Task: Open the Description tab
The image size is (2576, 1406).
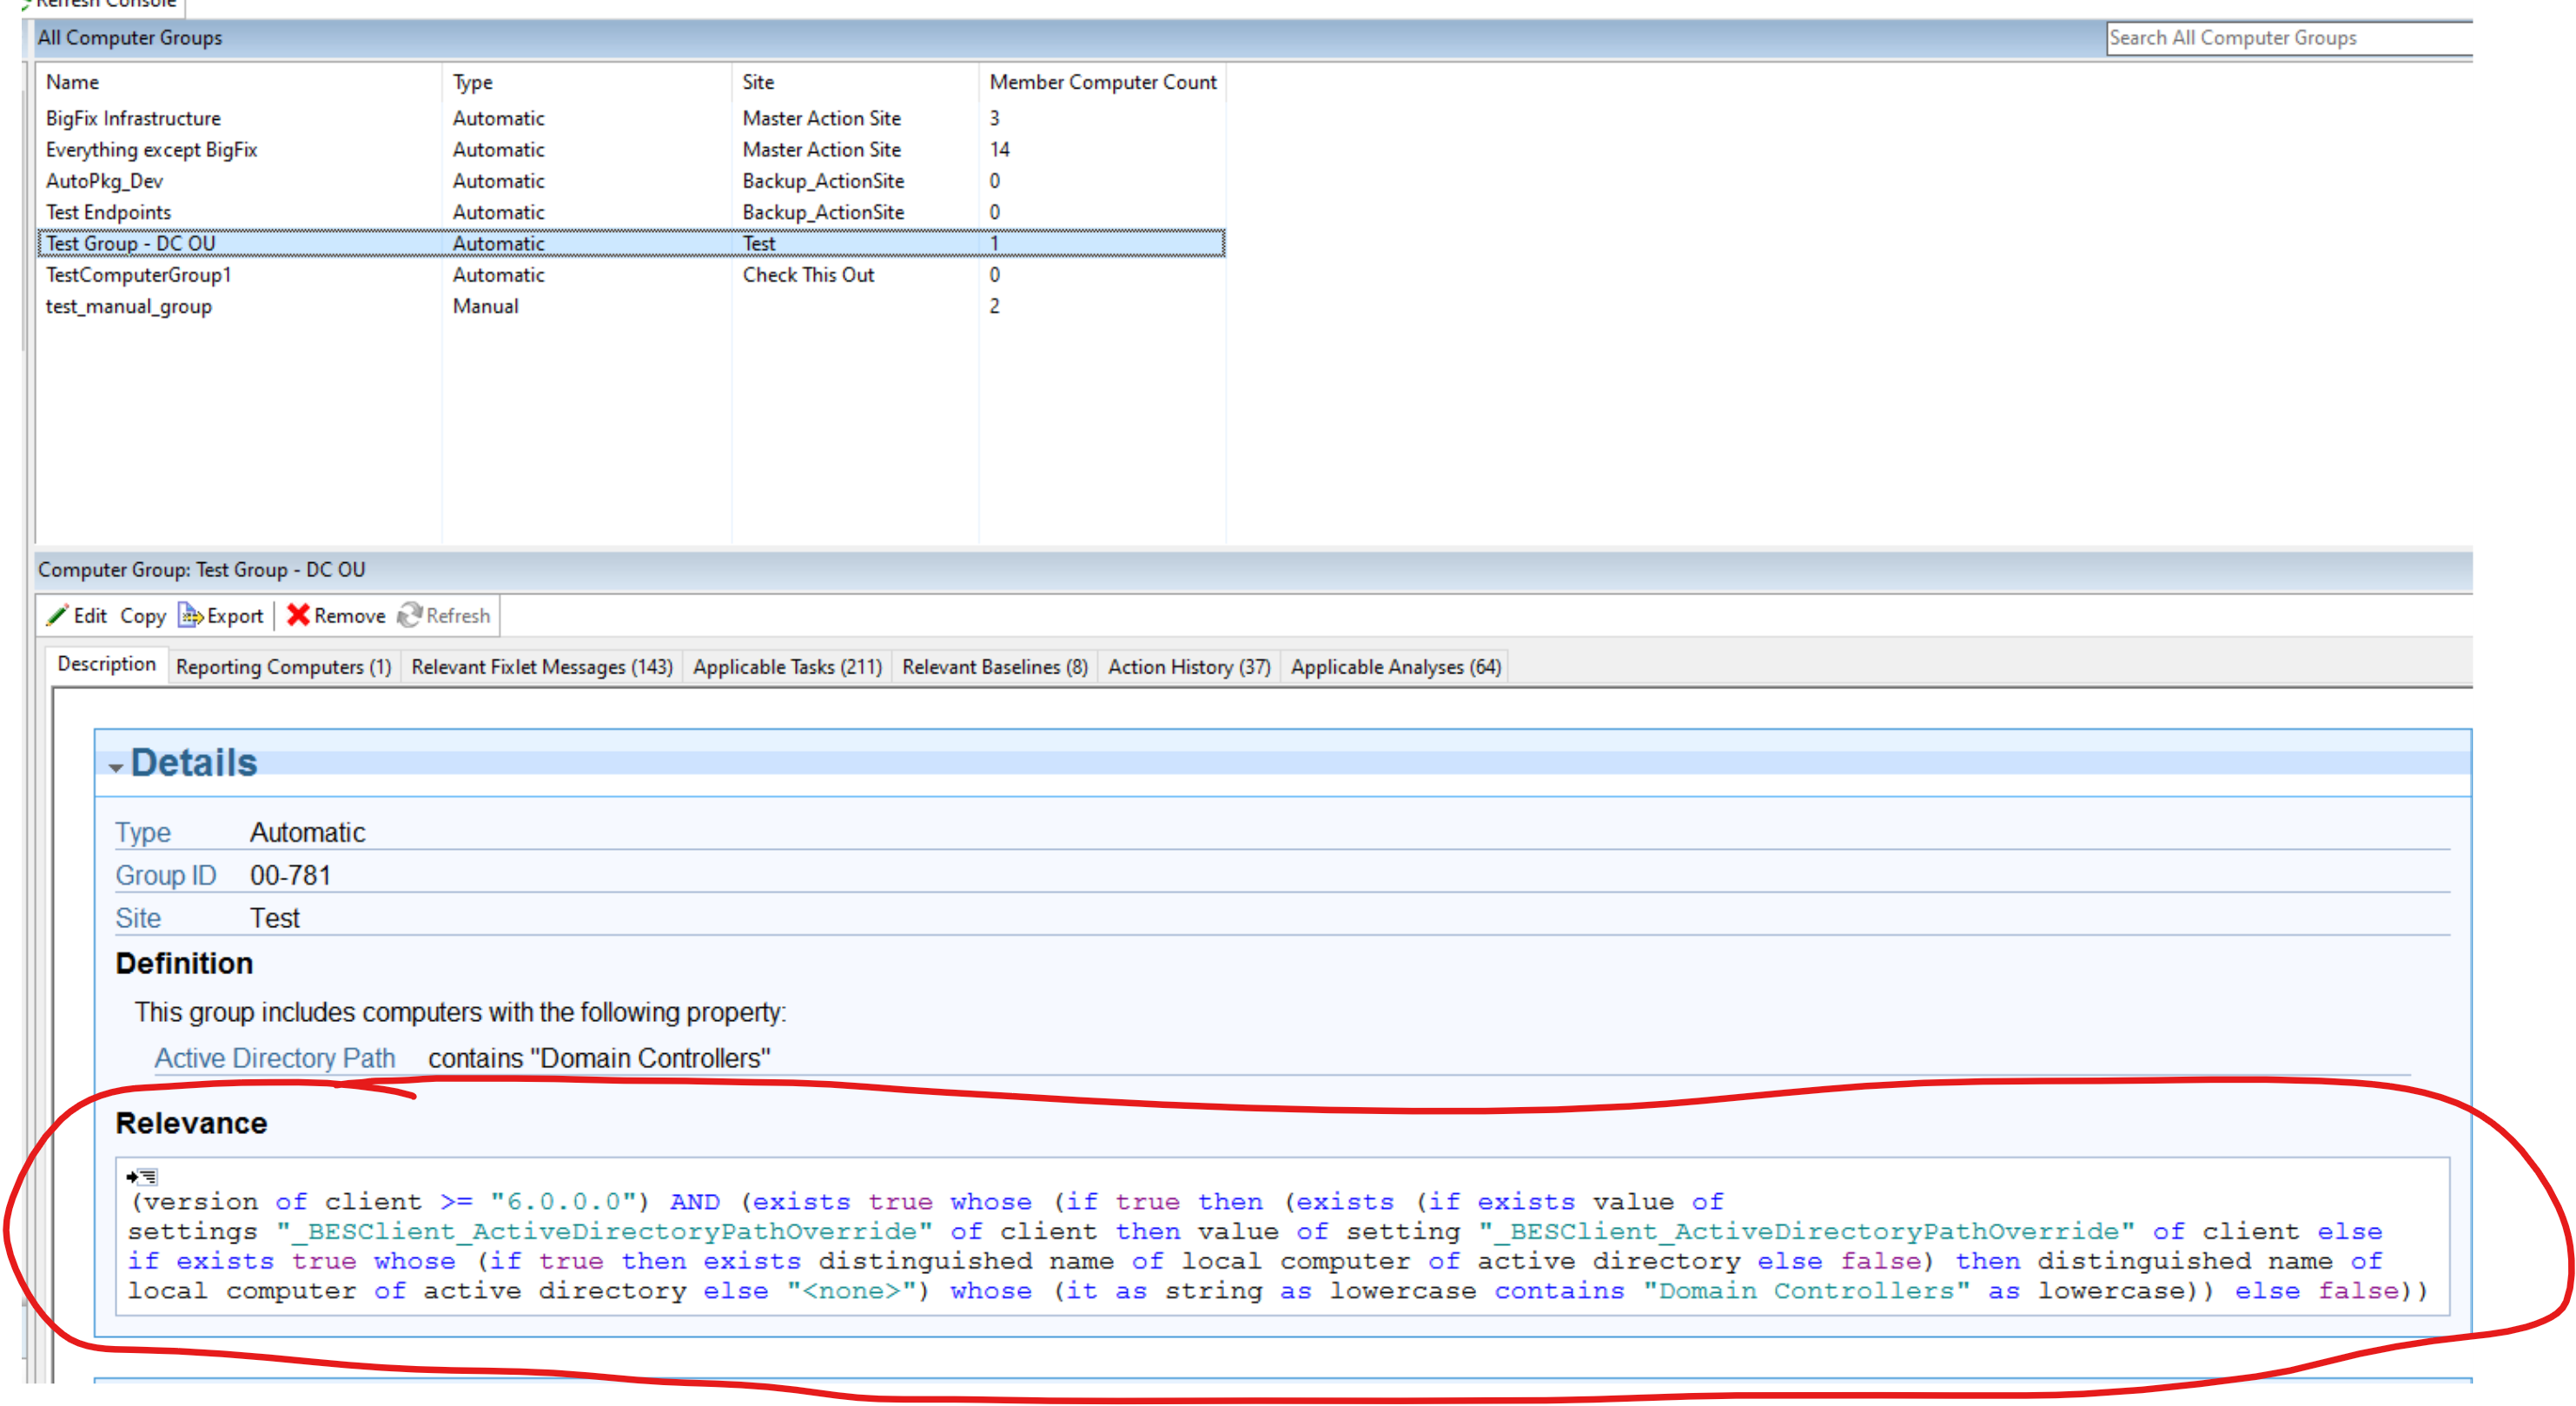Action: pos(106,664)
